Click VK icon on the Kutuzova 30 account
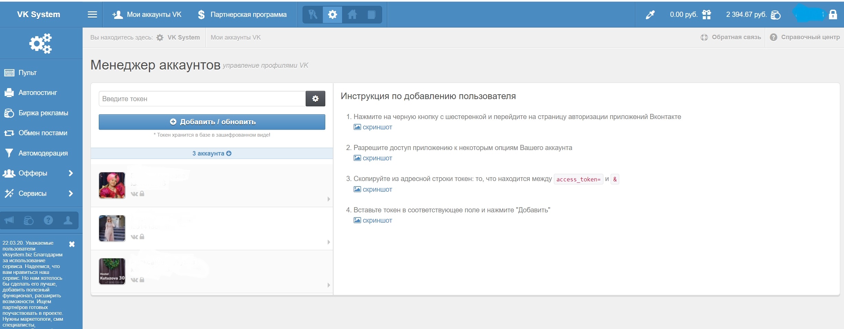This screenshot has height=329, width=844. point(134,280)
